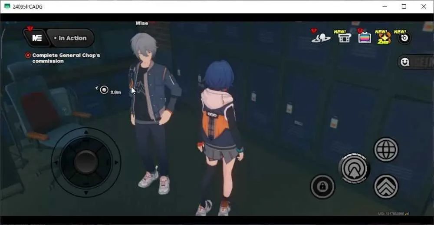Tap the joystick down arrow
The width and height of the screenshot is (434, 225).
[x=86, y=192]
